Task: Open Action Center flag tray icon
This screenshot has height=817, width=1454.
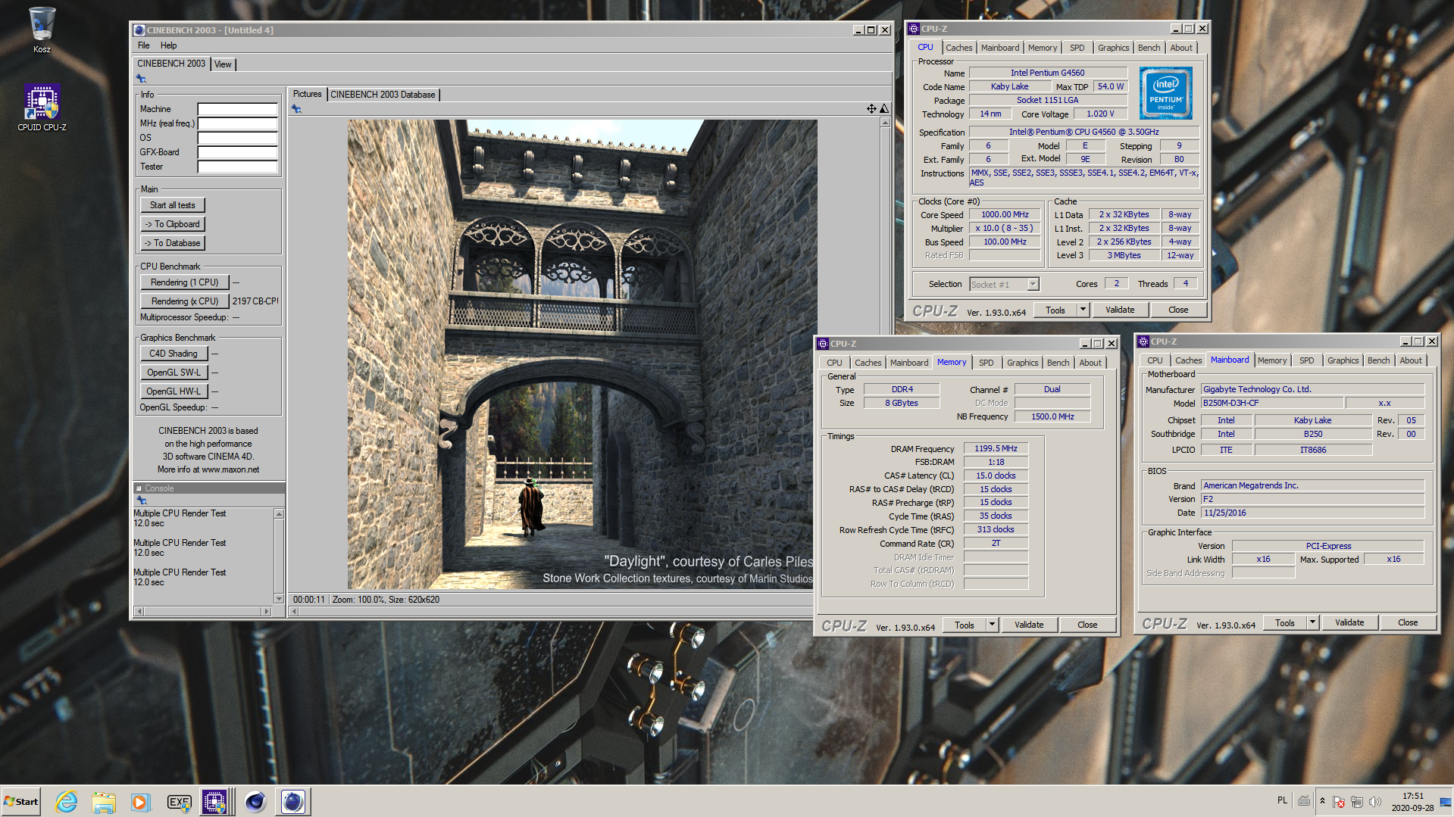Action: (x=1339, y=802)
